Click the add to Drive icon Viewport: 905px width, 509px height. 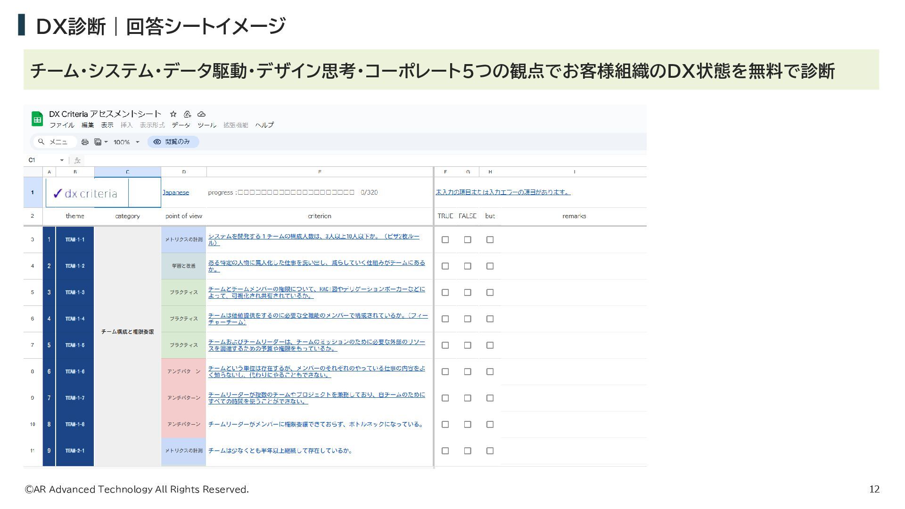(187, 114)
